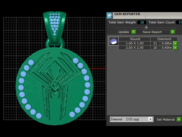Image resolution: width=182 pixels, height=137 pixels.
Task: Select the 1.00 X 1.00 size cell
Action: 135,43
